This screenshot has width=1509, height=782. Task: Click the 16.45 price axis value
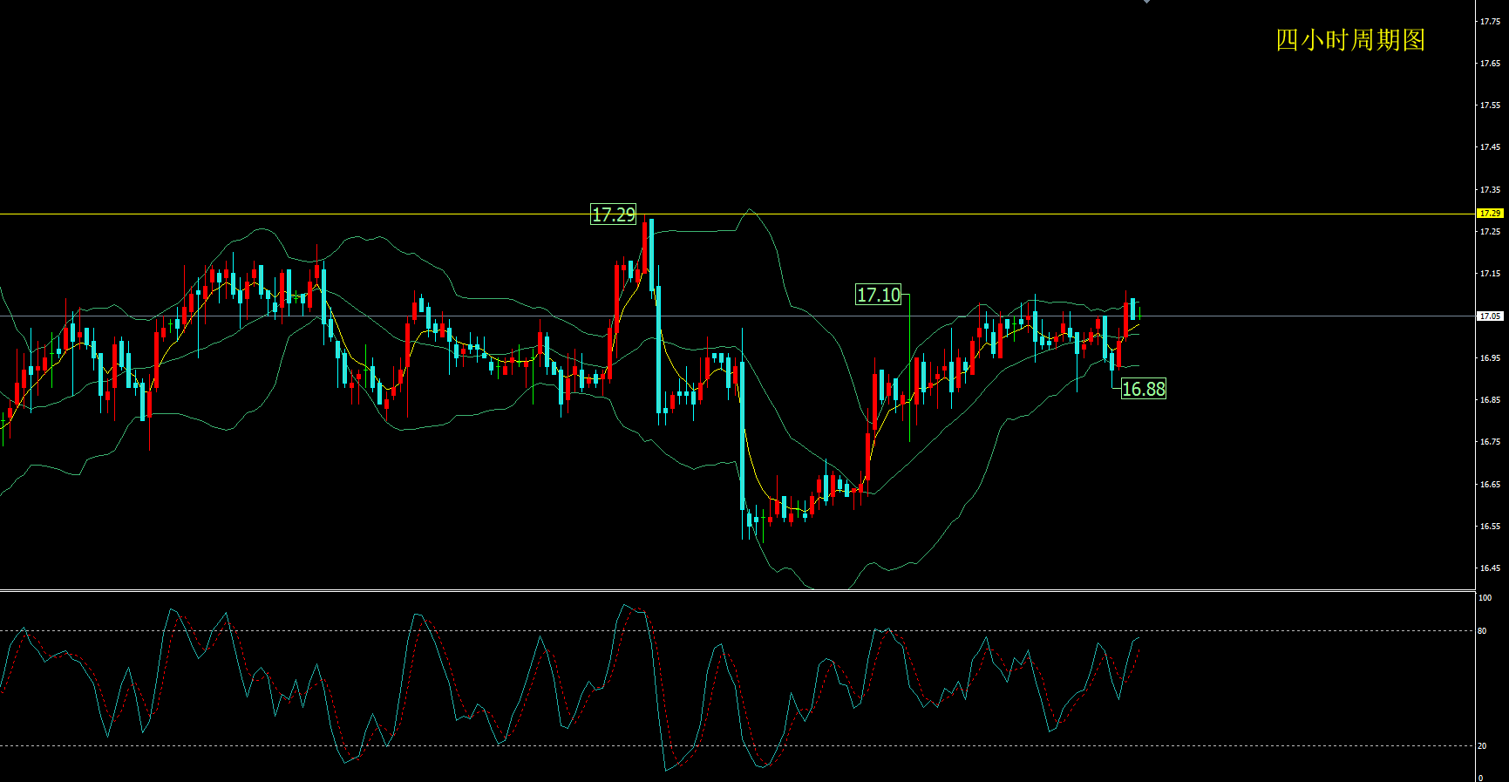[1490, 568]
